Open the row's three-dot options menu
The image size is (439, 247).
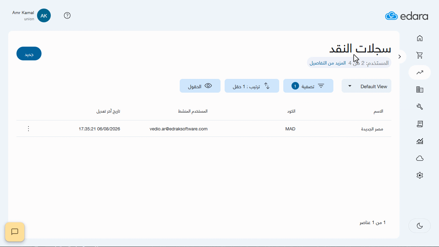coord(28,129)
